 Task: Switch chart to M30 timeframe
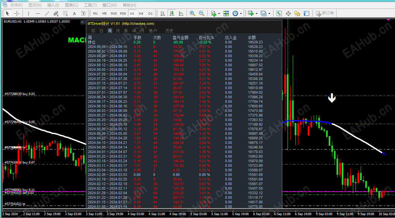pos(123,13)
